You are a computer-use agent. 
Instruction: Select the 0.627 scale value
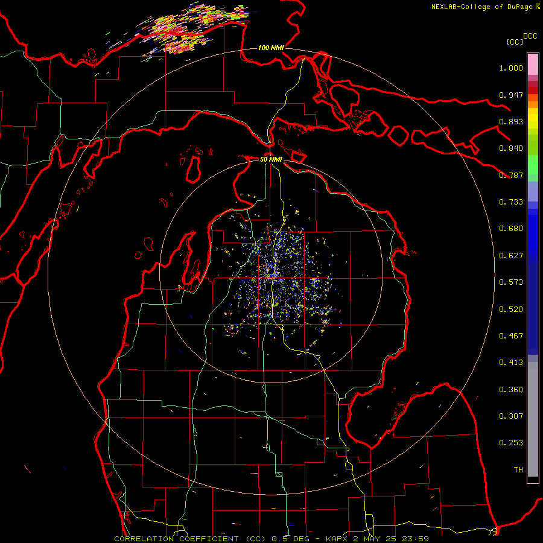511,256
